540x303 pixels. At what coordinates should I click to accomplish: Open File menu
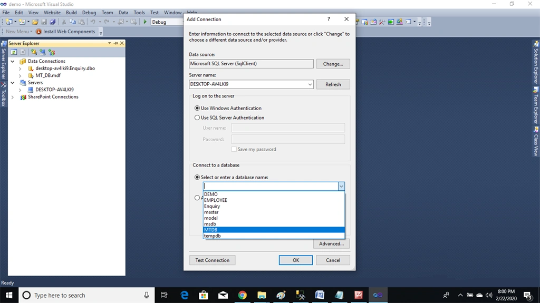tap(6, 13)
